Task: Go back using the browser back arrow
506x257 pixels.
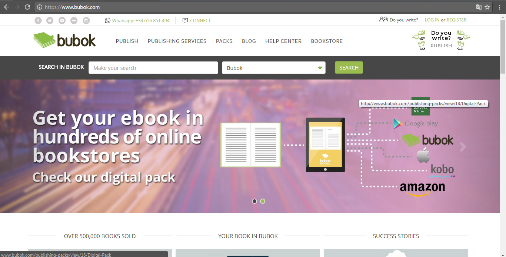Action: [x=7, y=7]
